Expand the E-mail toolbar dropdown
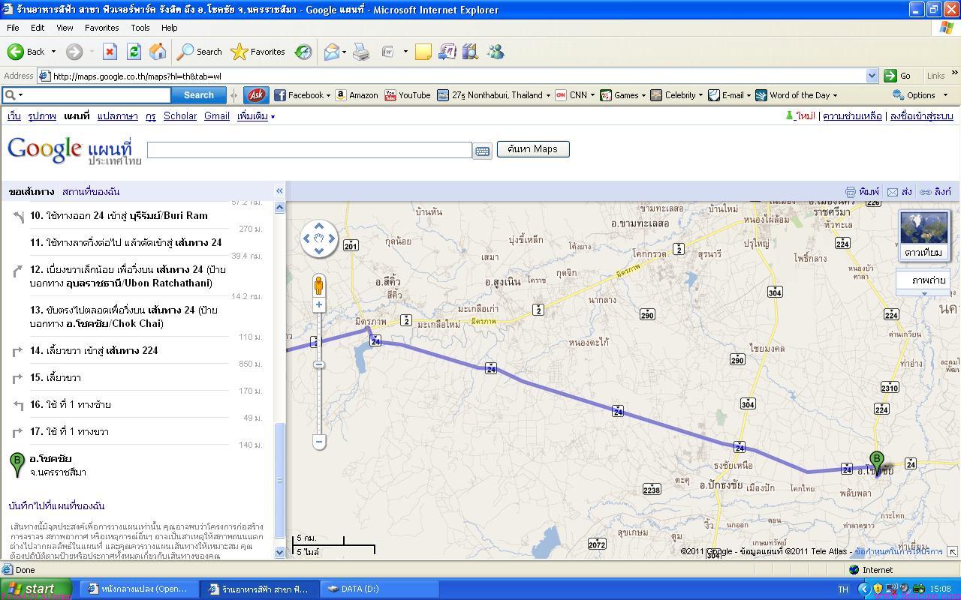Image resolution: width=961 pixels, height=600 pixels. pos(749,95)
